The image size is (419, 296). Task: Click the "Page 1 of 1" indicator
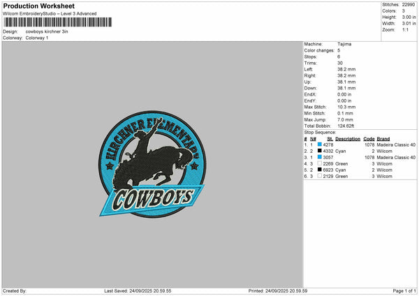click(404, 291)
